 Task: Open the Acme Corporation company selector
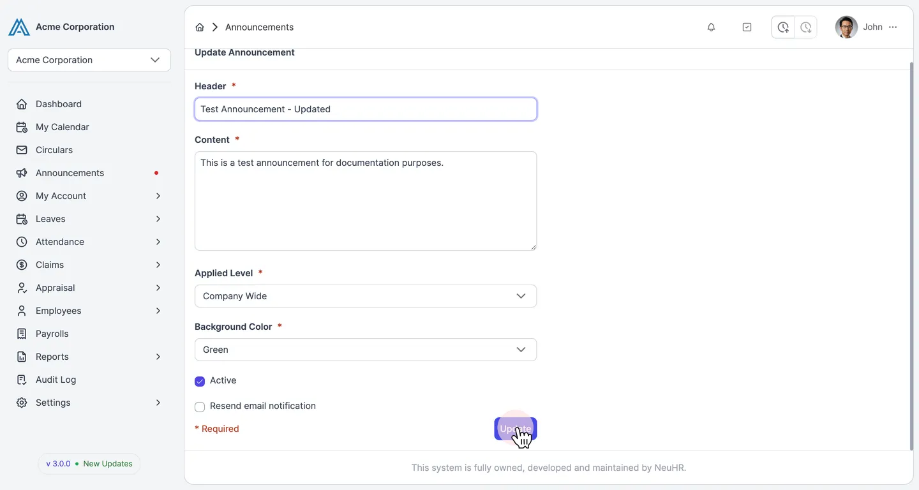click(89, 60)
